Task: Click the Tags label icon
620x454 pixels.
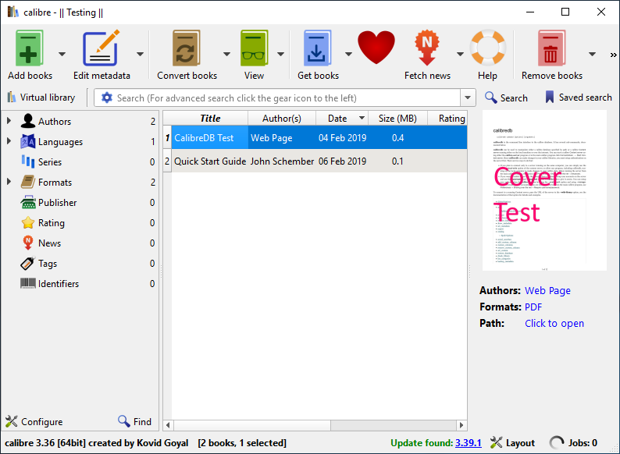Action: pyautogui.click(x=28, y=263)
